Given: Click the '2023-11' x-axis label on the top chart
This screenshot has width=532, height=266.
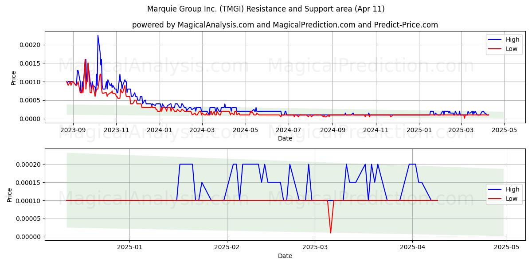Looking at the screenshot, I should (x=116, y=130).
